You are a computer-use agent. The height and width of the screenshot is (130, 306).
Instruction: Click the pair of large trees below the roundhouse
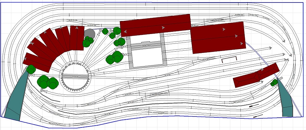(x=47, y=82)
